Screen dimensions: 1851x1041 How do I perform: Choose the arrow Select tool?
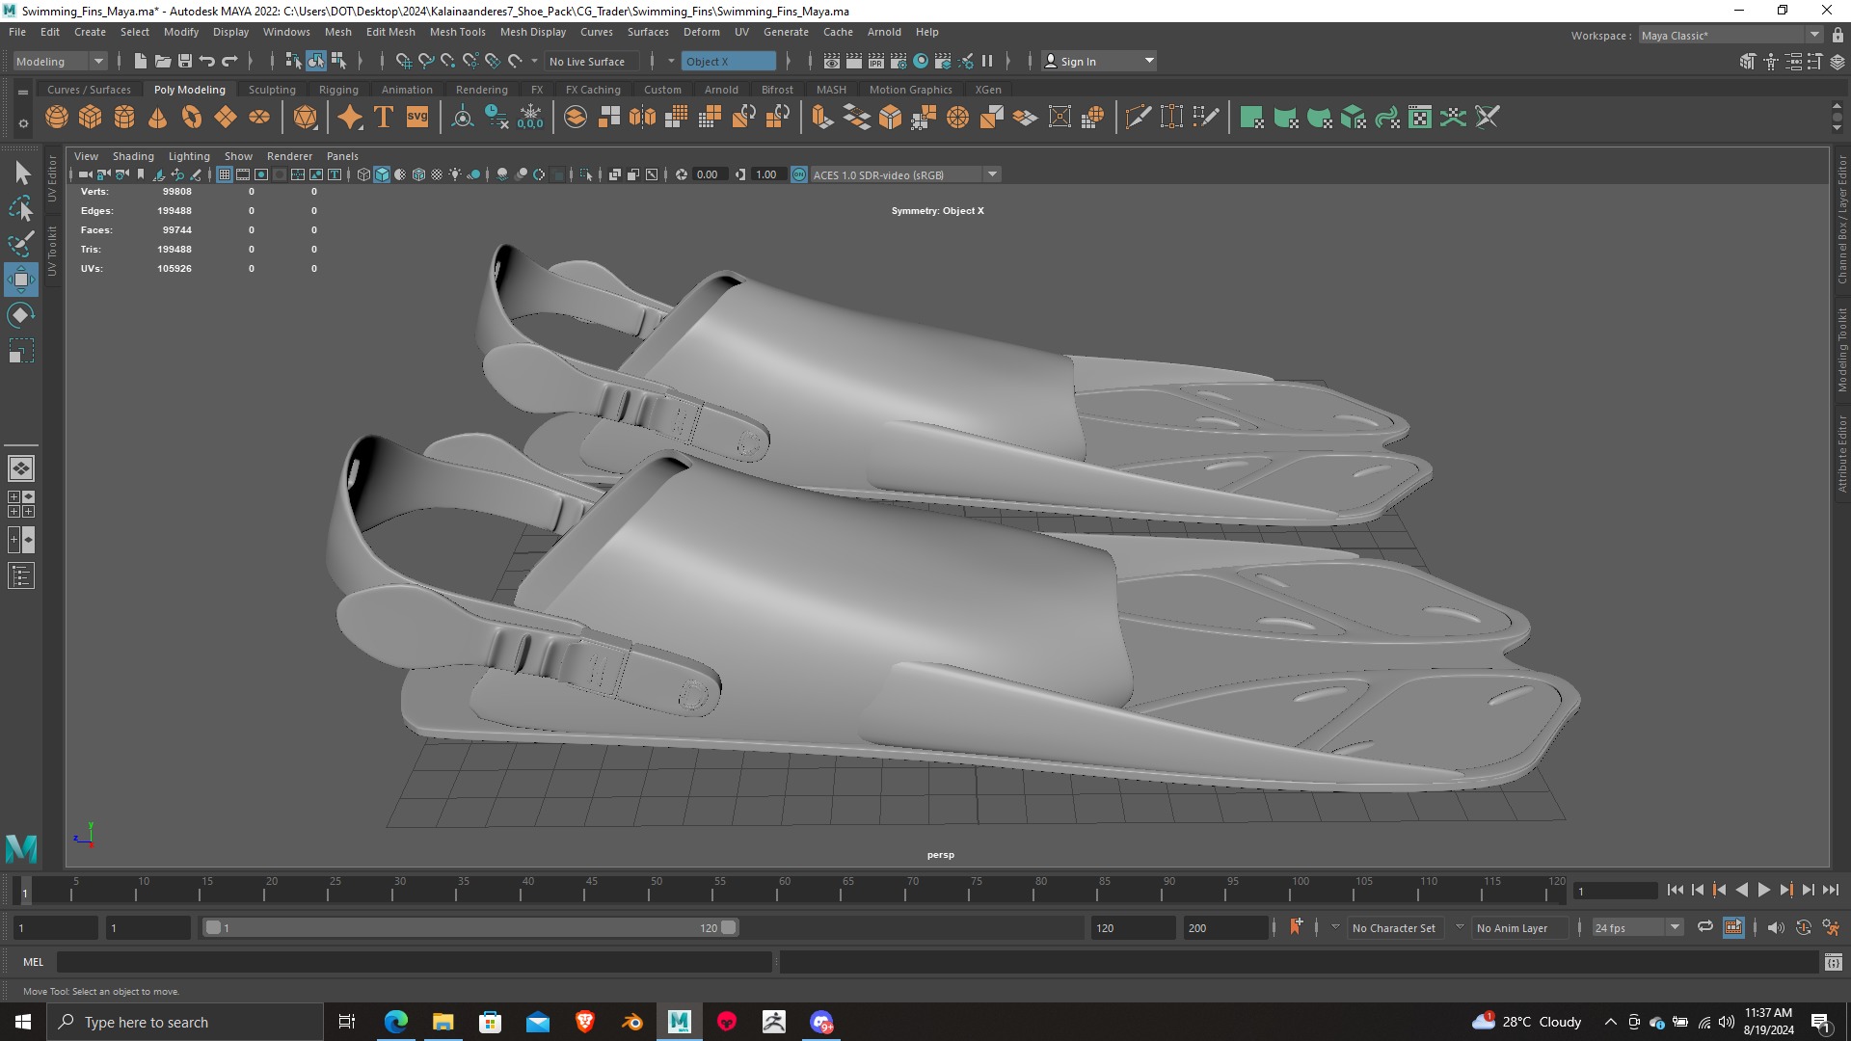click(x=21, y=173)
